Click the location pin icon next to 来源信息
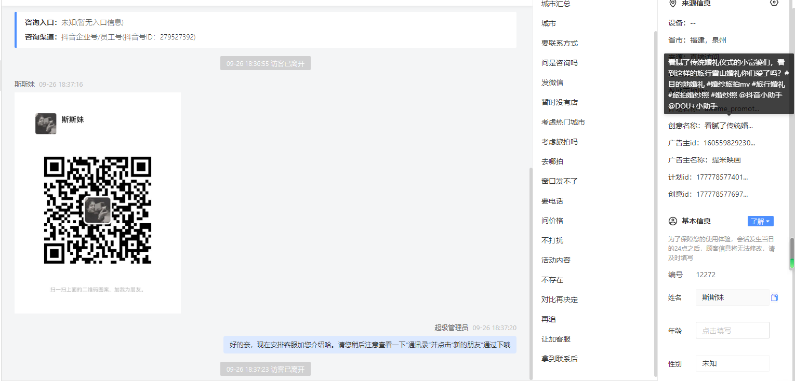The image size is (795, 381). pos(673,3)
